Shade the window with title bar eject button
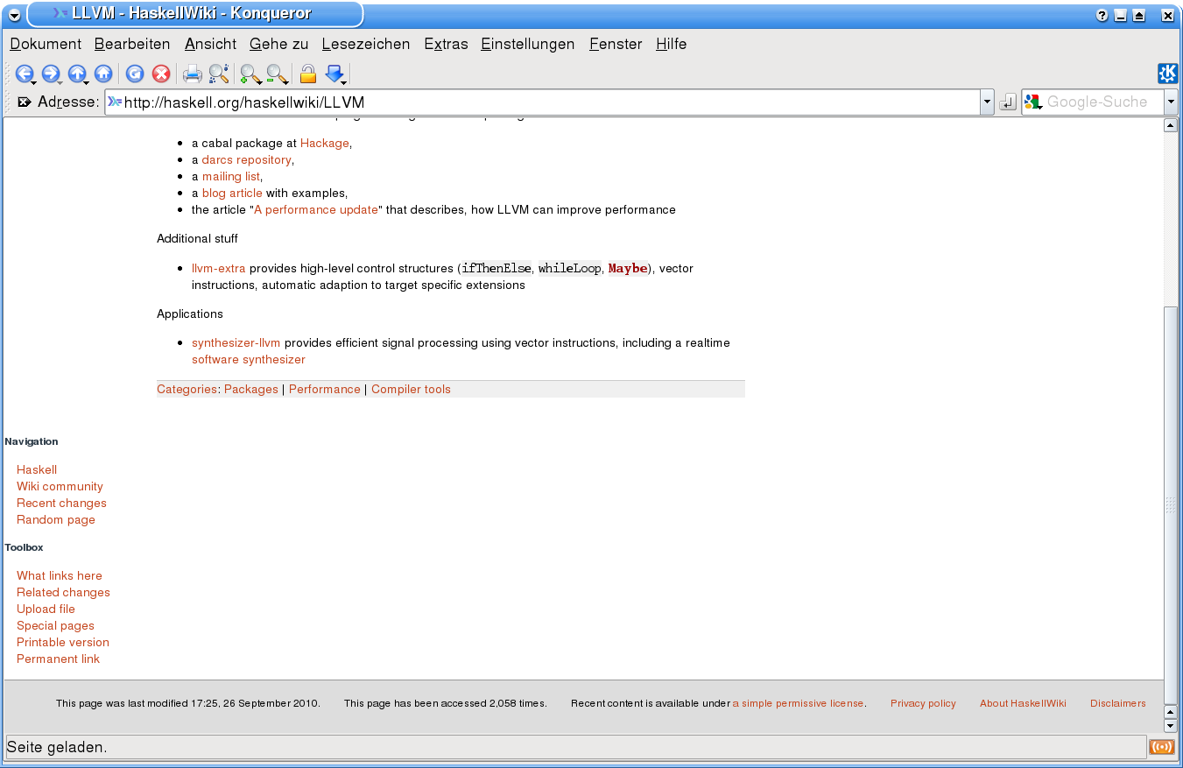Viewport: 1183px width, 768px height. (x=1139, y=15)
